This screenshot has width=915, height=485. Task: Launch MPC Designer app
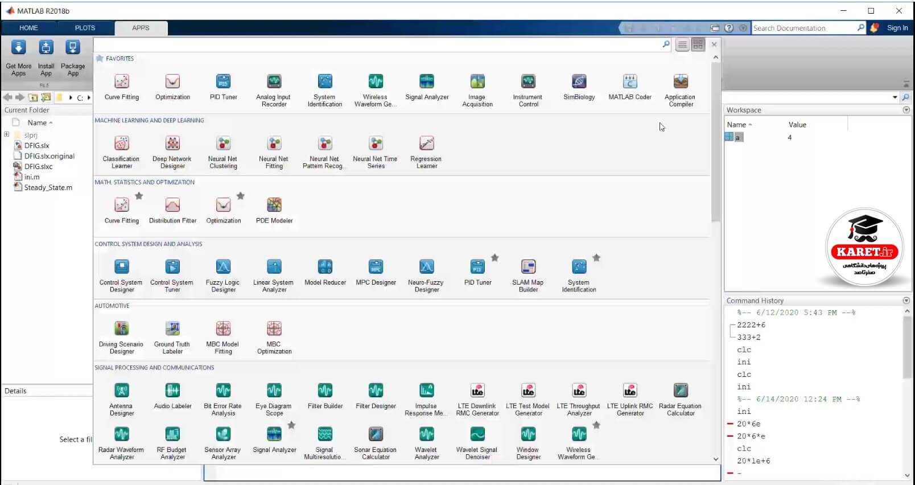[376, 272]
